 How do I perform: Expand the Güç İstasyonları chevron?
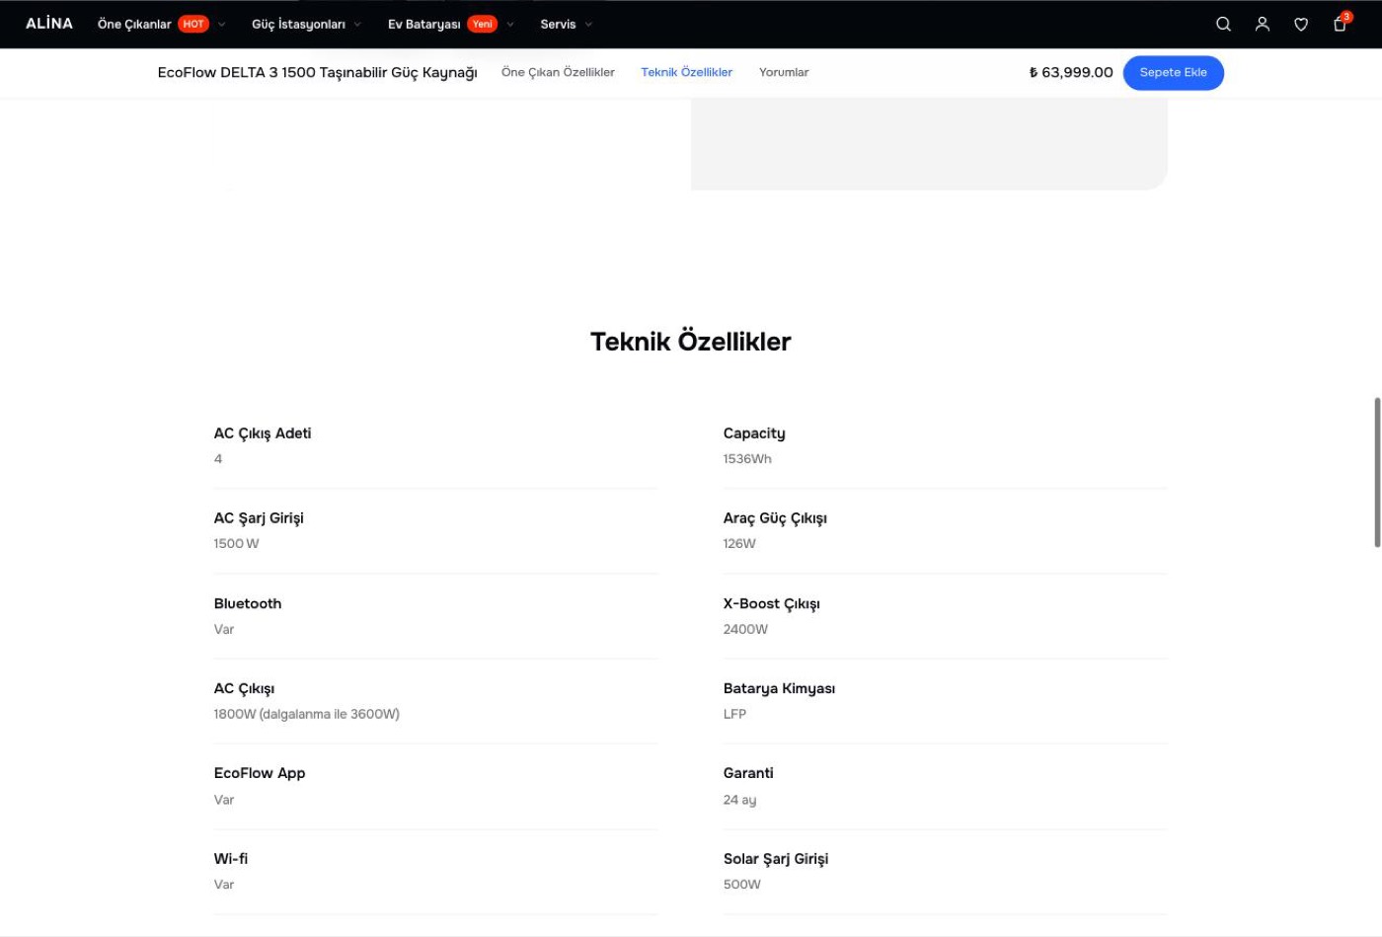point(357,25)
